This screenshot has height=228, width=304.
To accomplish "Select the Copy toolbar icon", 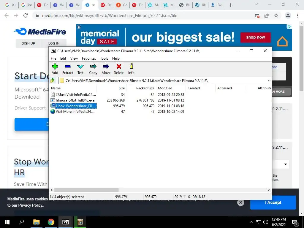I will 93,69.
